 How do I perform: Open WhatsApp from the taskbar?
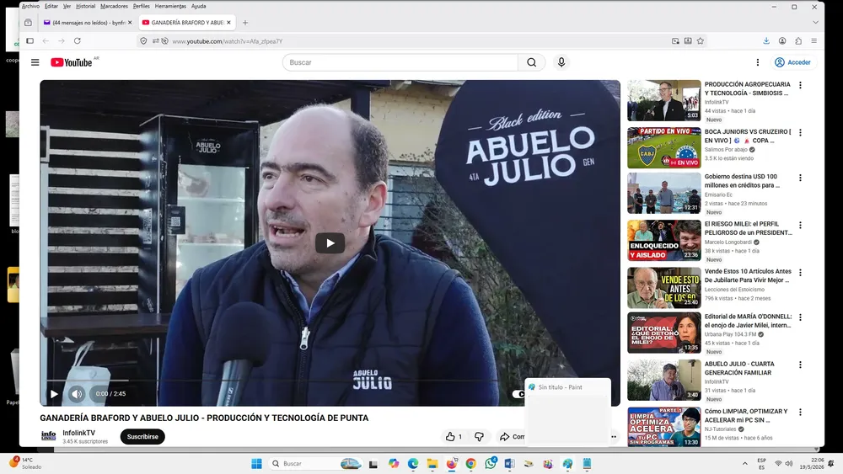click(491, 463)
